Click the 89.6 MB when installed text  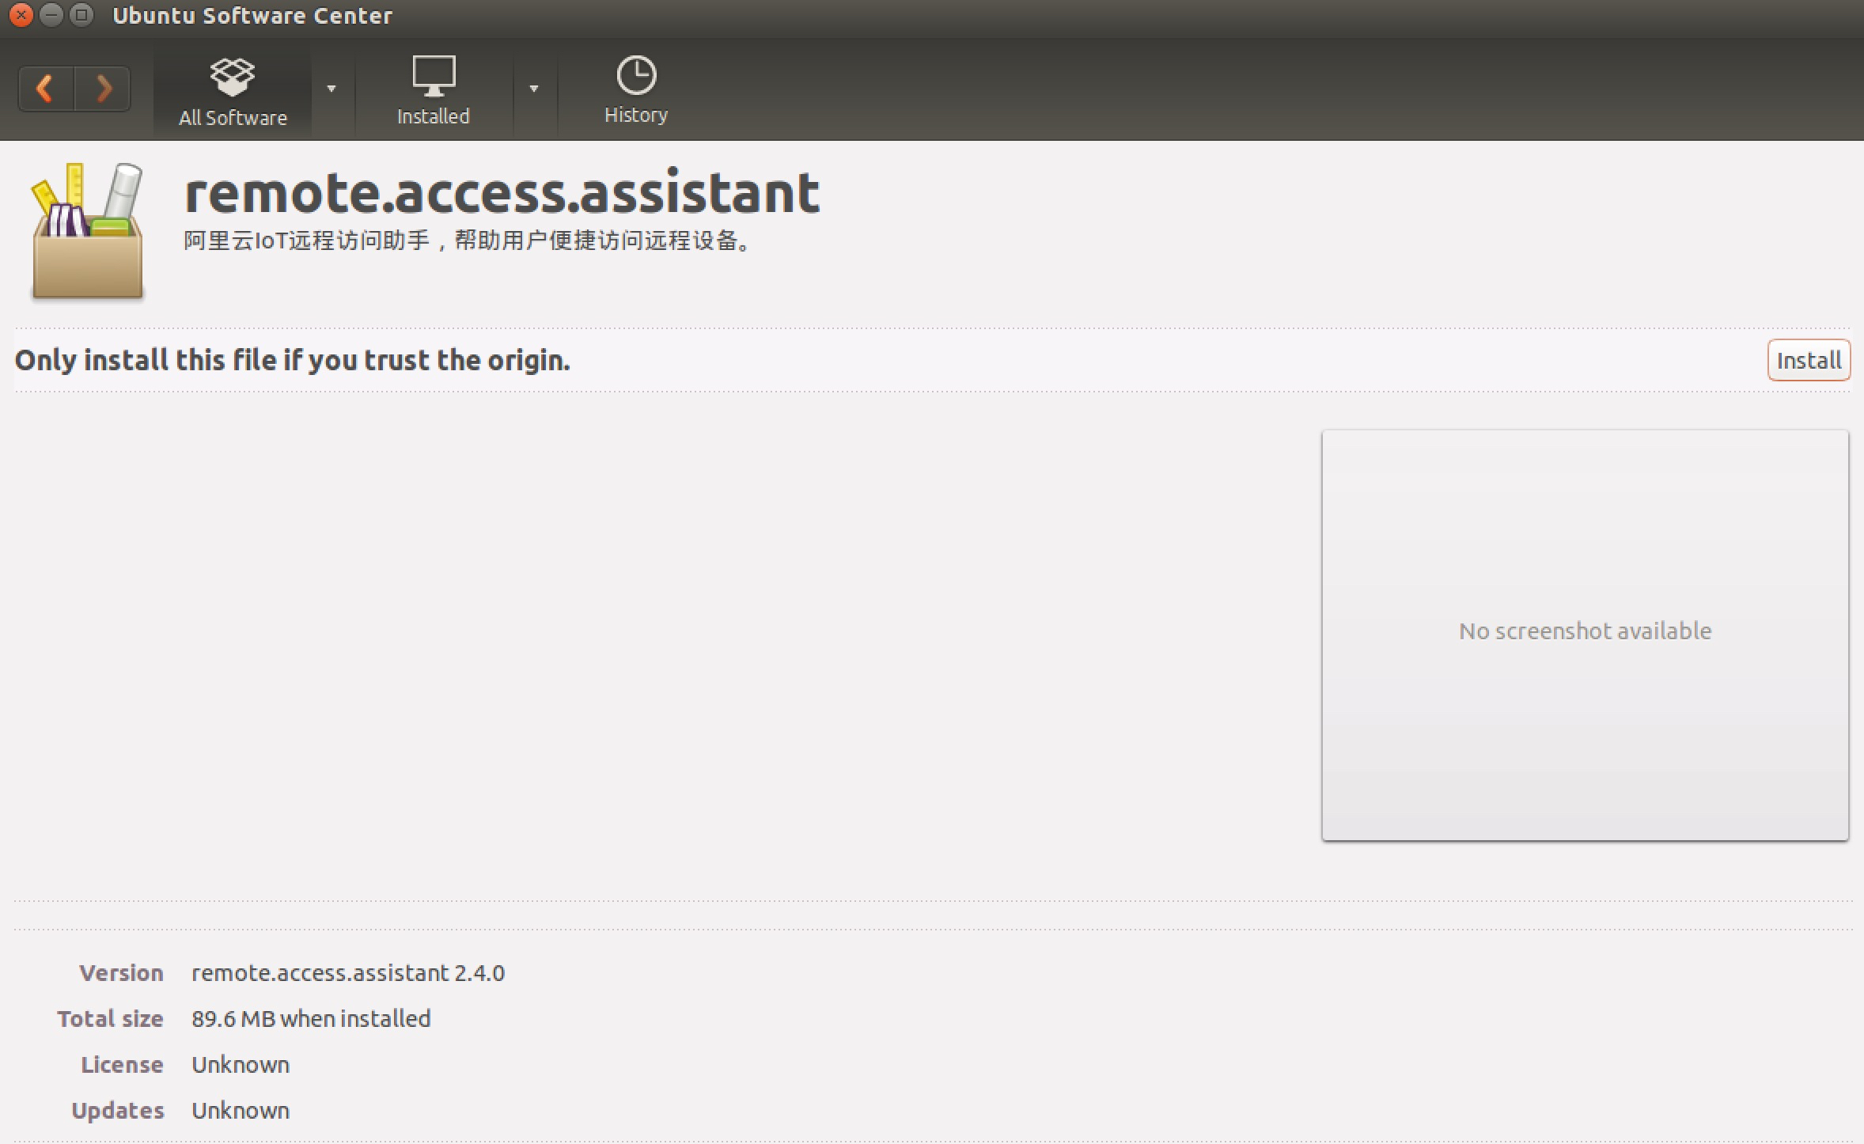click(311, 1019)
